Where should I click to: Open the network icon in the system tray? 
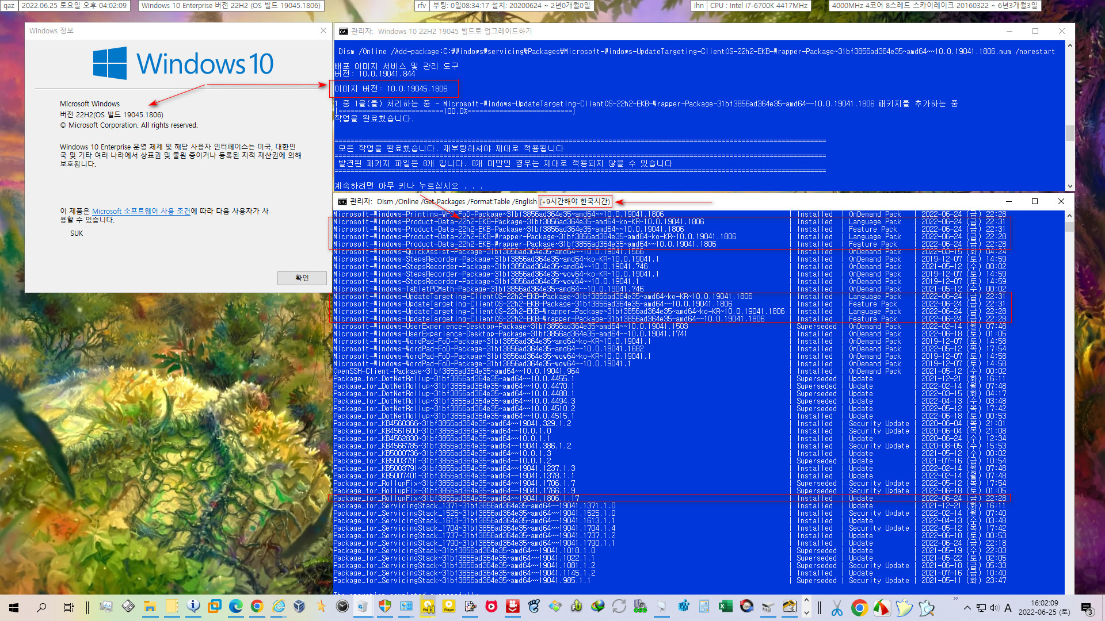pyautogui.click(x=981, y=608)
